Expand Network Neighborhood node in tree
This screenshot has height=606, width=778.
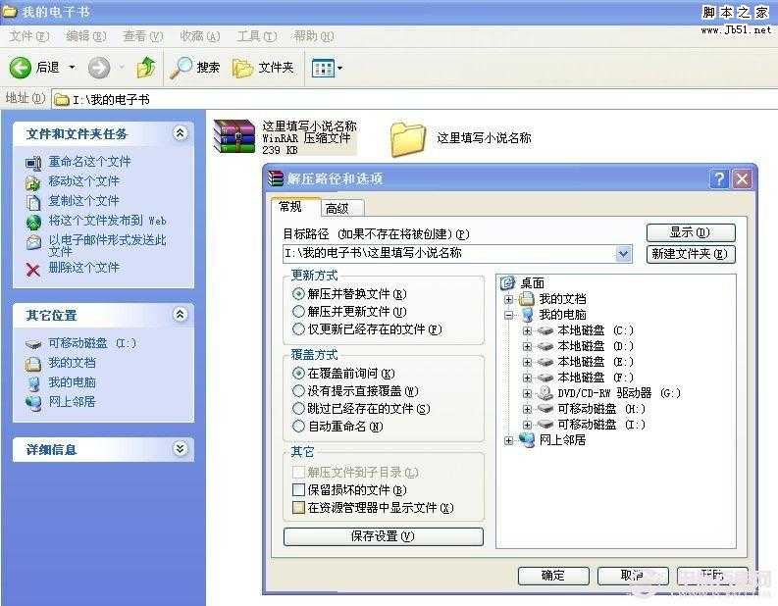[x=508, y=440]
